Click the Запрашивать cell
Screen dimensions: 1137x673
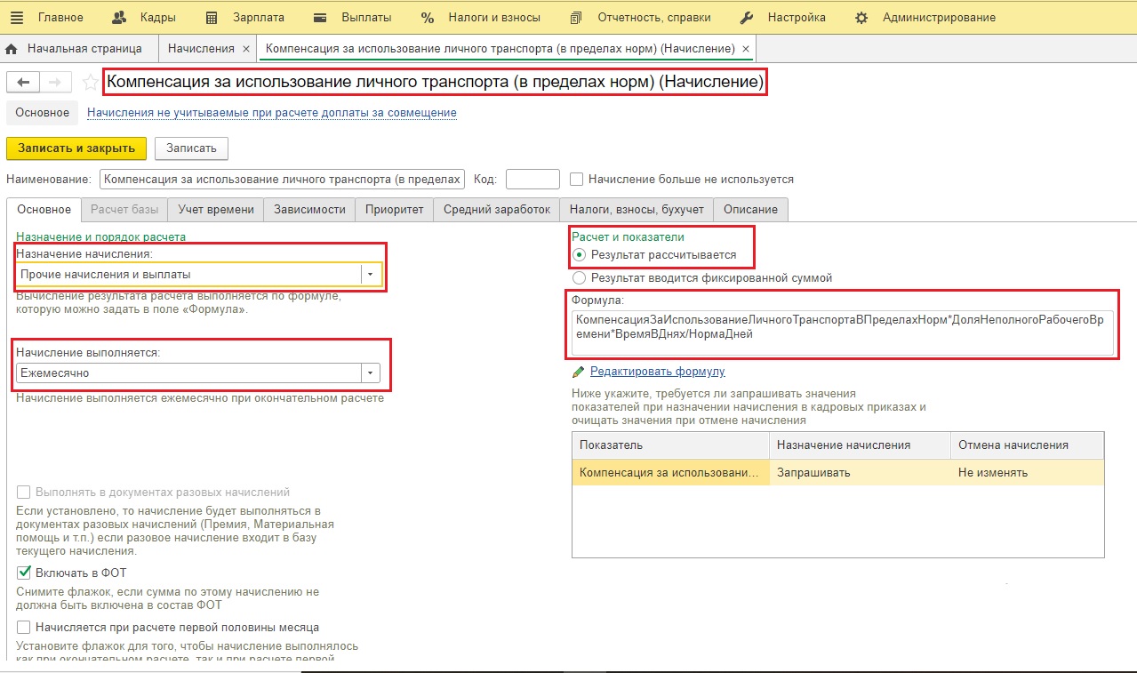pyautogui.click(x=861, y=472)
